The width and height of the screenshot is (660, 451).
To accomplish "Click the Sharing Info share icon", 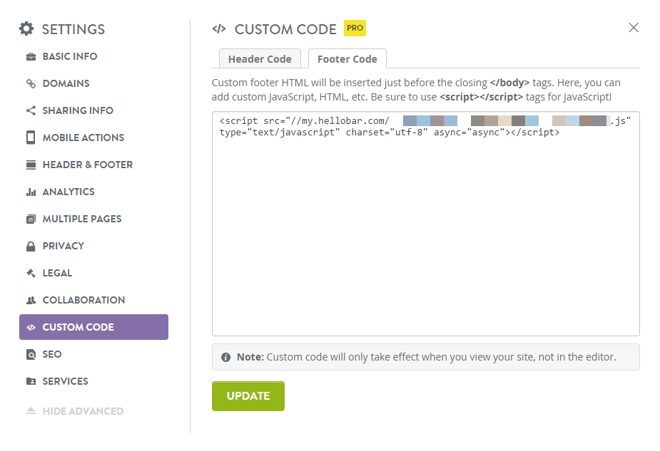I will click(x=31, y=110).
